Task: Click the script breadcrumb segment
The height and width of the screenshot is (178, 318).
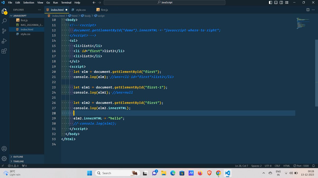Action: [99, 16]
